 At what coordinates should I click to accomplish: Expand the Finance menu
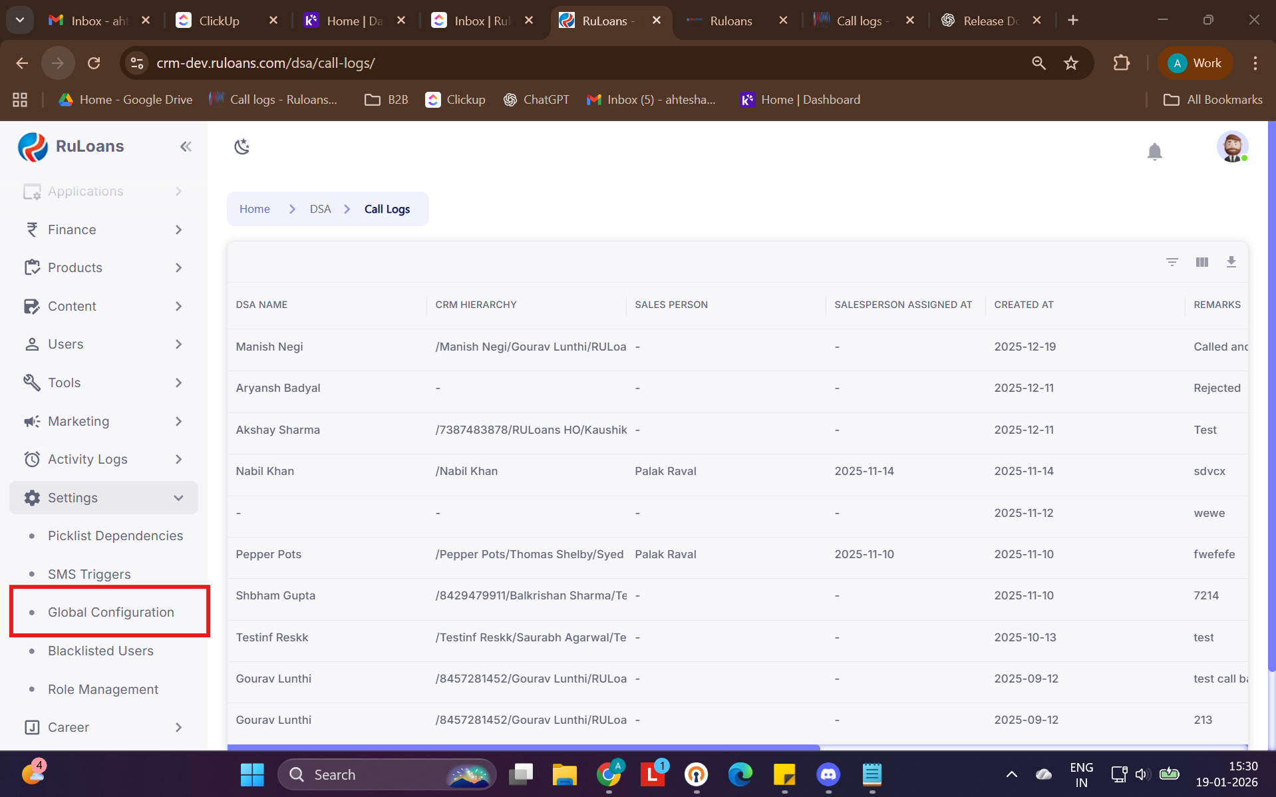(104, 230)
